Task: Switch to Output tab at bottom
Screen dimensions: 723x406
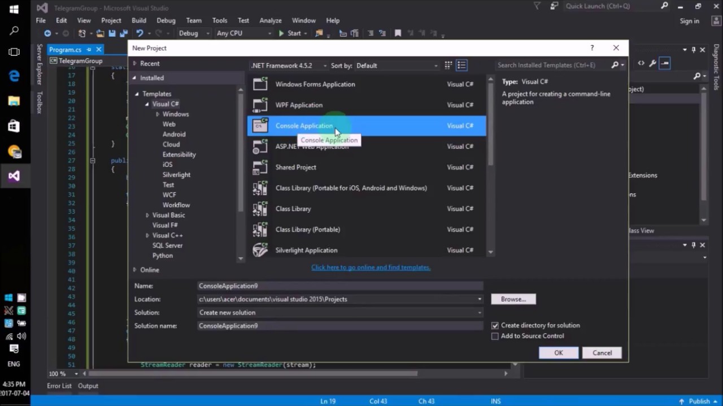Action: (88, 386)
